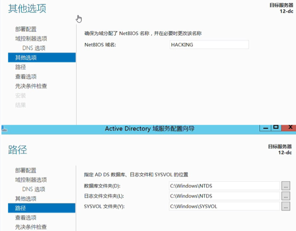Select 部署配置 in the 其他选项 page sidebar
This screenshot has height=231, width=296.
[x=26, y=29]
